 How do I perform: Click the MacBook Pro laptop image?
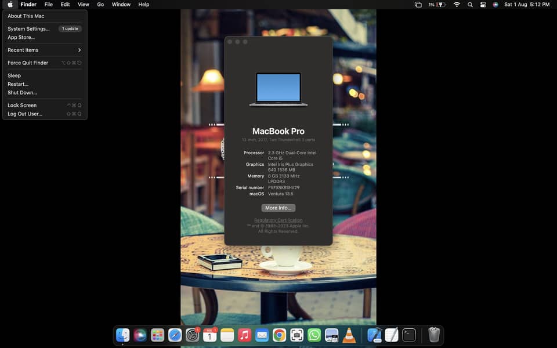tap(278, 89)
